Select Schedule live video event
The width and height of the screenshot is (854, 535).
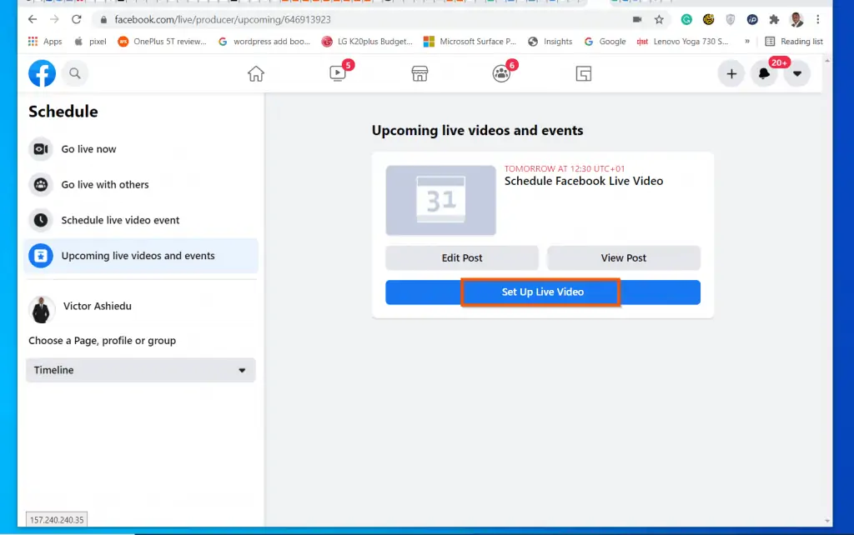coord(141,220)
